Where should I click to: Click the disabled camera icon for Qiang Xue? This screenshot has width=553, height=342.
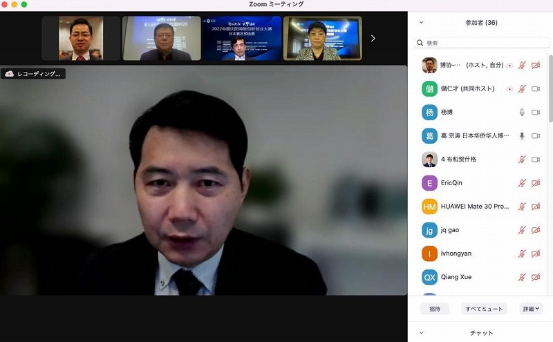pyautogui.click(x=536, y=277)
